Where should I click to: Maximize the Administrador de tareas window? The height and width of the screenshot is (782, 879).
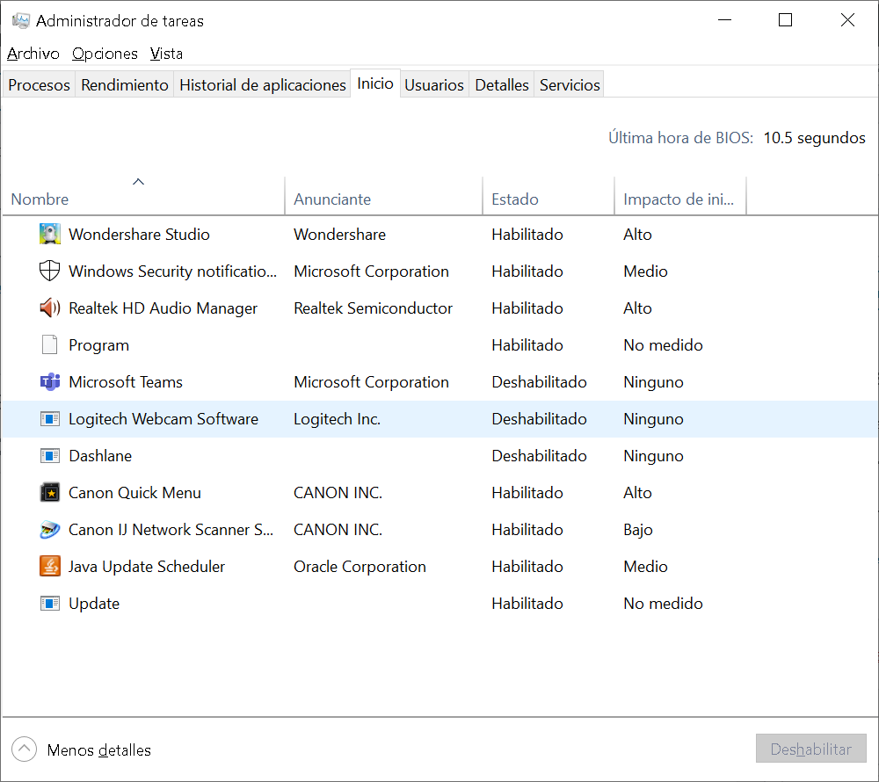785,21
